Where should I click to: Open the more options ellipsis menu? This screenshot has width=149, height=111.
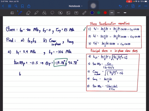(146, 6)
